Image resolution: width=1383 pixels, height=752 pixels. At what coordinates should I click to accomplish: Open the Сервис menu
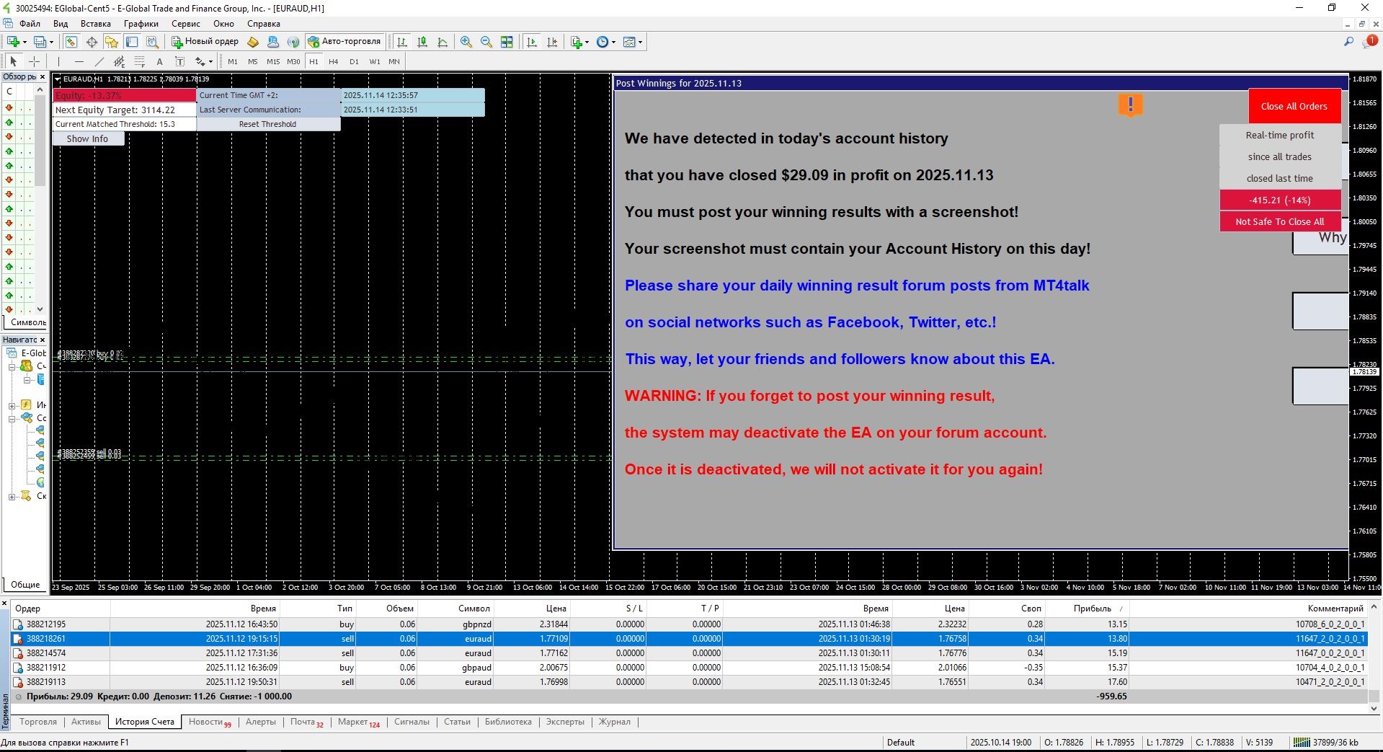click(185, 24)
